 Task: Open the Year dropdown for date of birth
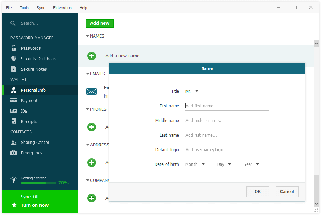click(251, 164)
